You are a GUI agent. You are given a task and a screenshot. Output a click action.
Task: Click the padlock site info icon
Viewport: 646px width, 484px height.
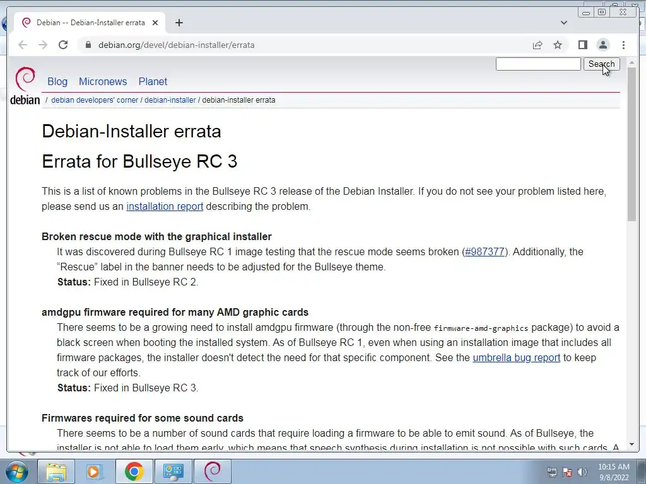88,45
